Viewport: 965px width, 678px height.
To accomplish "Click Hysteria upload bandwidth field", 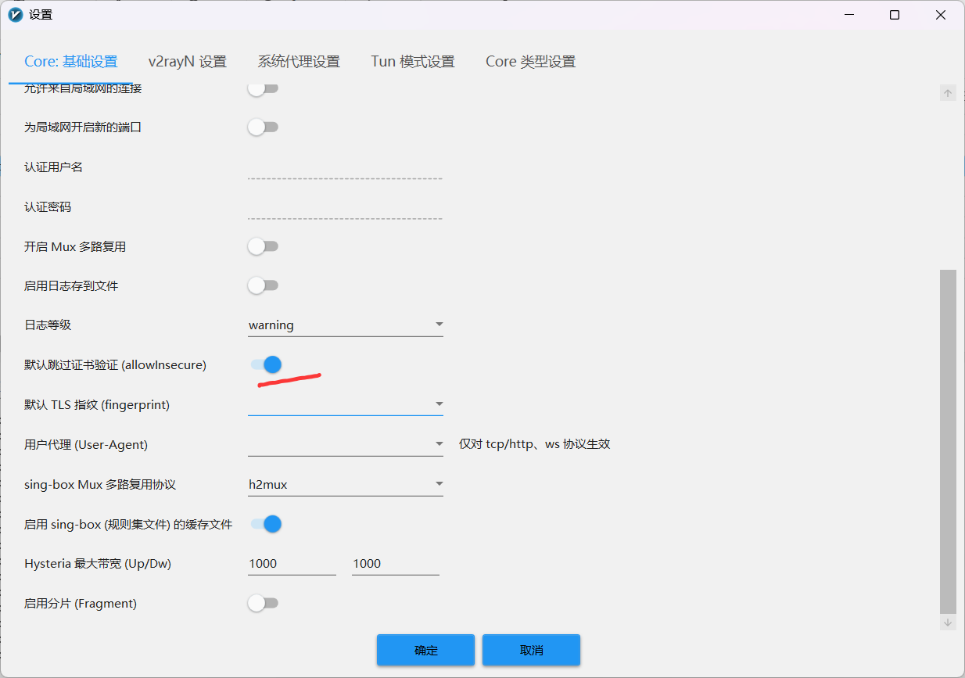I will point(292,564).
